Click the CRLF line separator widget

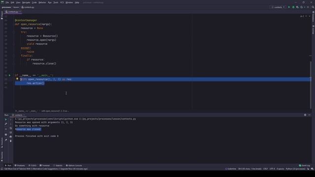tap(265, 169)
